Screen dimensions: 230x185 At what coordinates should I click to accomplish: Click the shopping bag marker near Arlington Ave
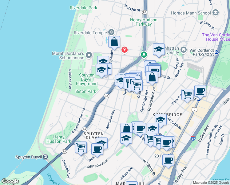(126, 128)
